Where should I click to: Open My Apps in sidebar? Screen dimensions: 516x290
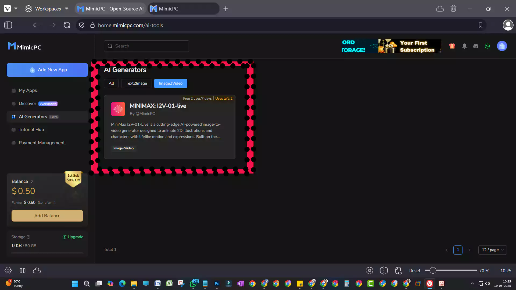point(47,90)
